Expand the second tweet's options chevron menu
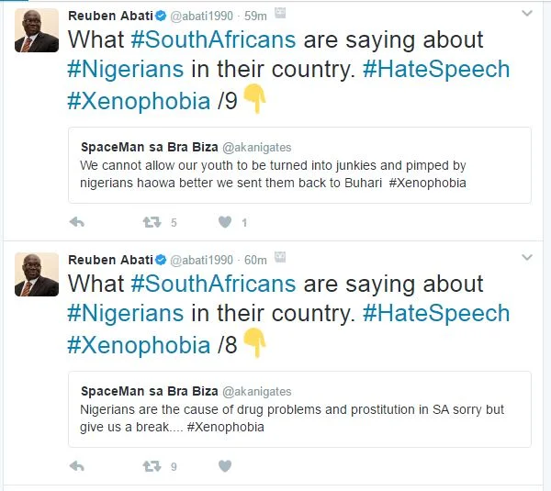Image resolution: width=551 pixels, height=491 pixels. (x=526, y=259)
